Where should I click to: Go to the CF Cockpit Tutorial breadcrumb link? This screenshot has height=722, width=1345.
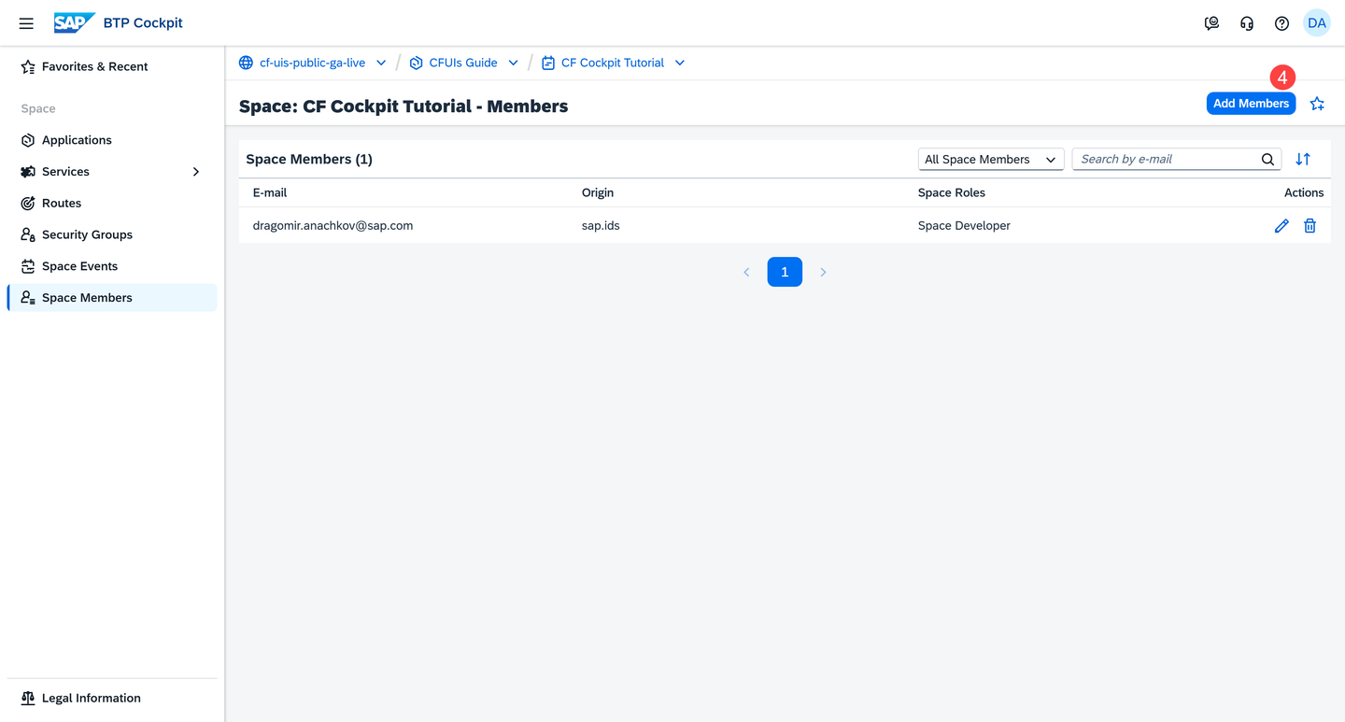coord(613,63)
